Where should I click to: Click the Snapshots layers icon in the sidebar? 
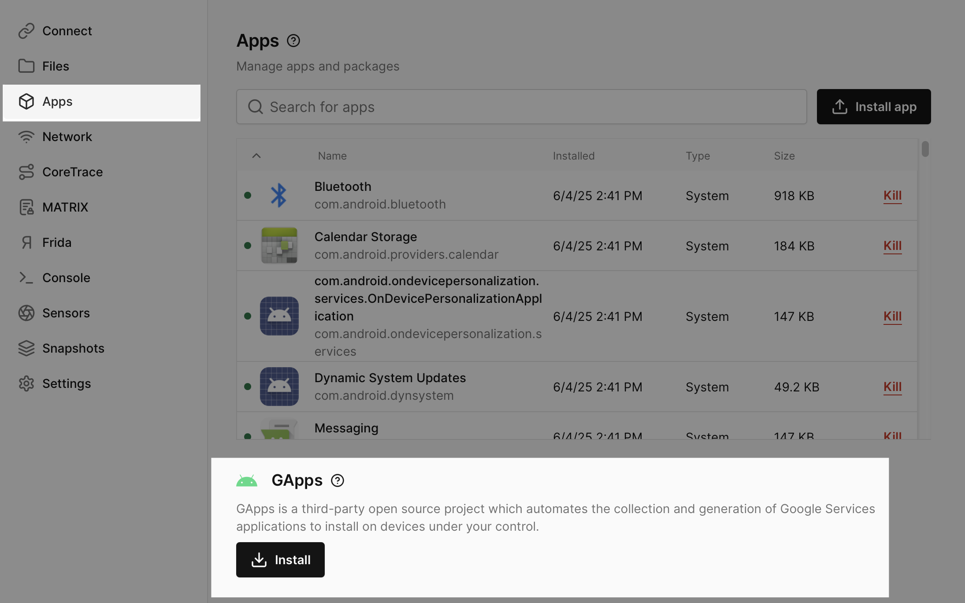pyautogui.click(x=26, y=348)
